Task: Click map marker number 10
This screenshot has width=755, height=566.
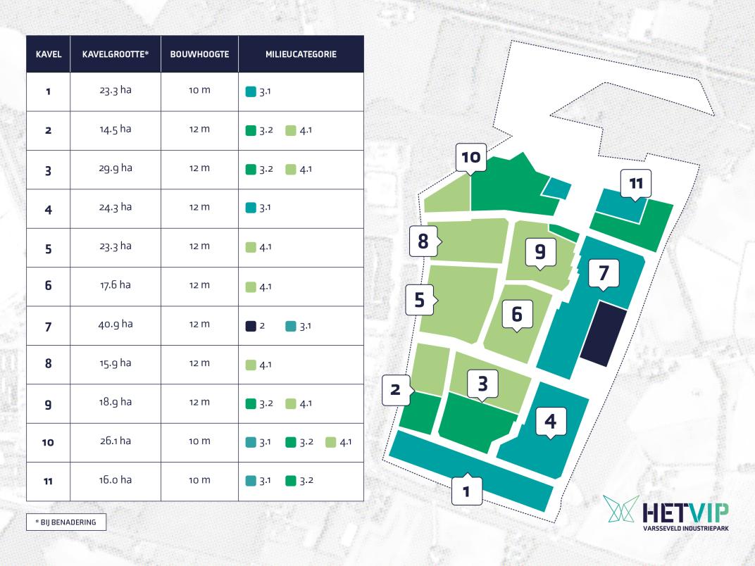Action: click(470, 157)
